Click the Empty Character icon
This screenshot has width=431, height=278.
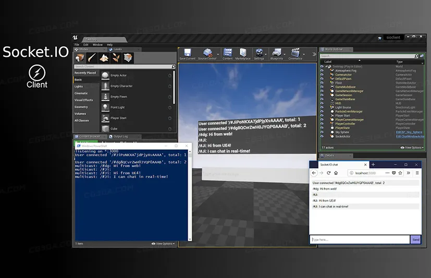coord(105,86)
